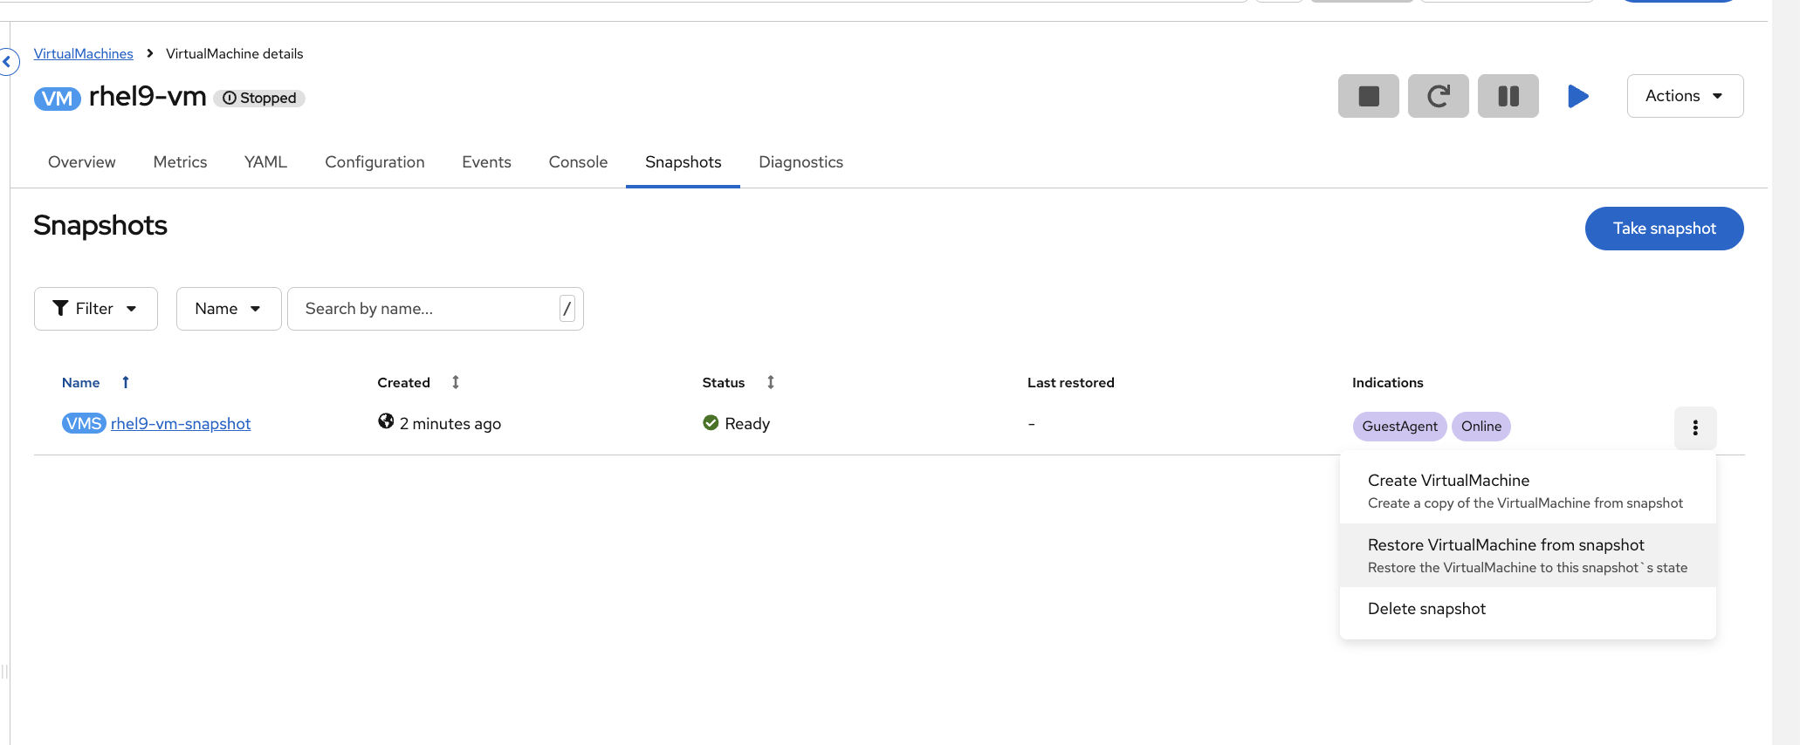View the Events tab
The image size is (1800, 745).
tap(487, 162)
